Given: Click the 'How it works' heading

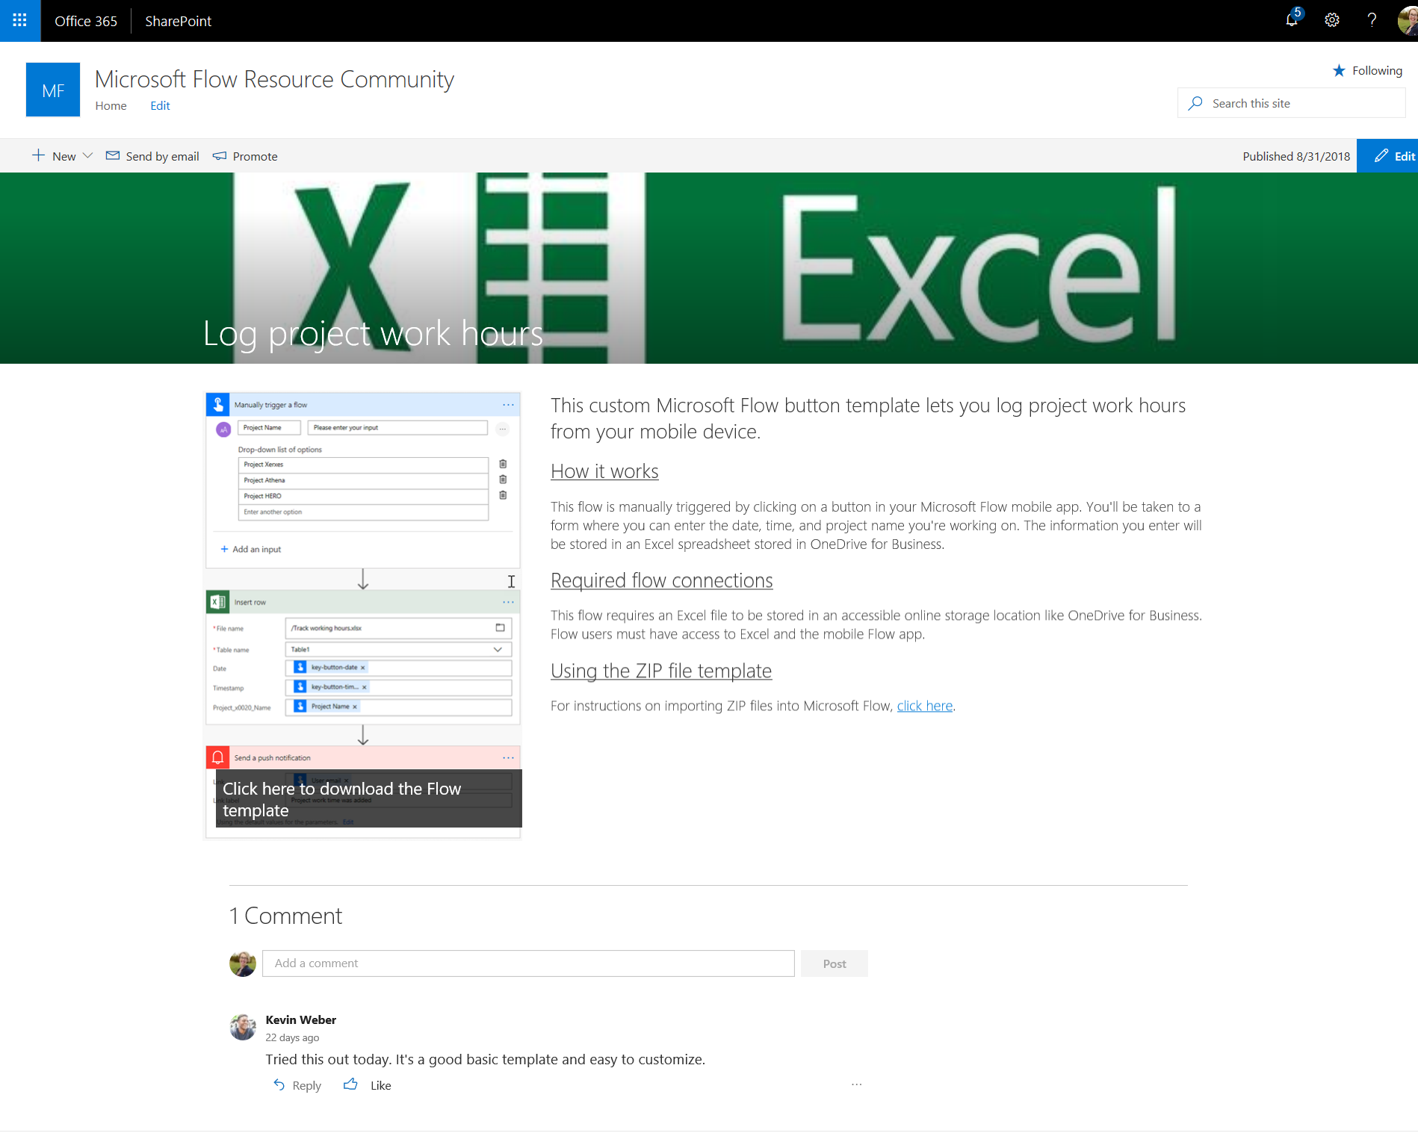Looking at the screenshot, I should (x=604, y=471).
